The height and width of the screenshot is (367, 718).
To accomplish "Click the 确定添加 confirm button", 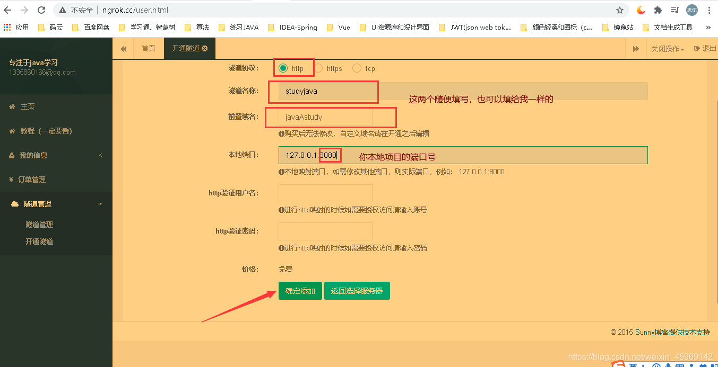I will tap(300, 290).
